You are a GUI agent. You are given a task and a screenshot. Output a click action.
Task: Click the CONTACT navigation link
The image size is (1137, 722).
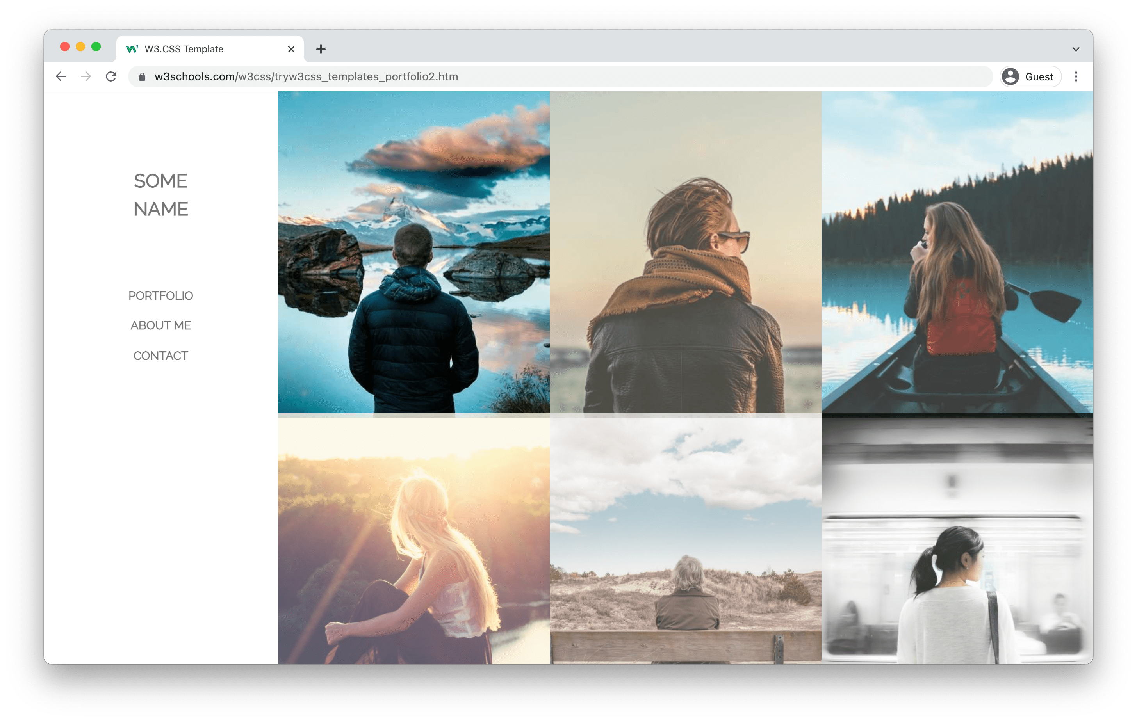[x=161, y=355]
